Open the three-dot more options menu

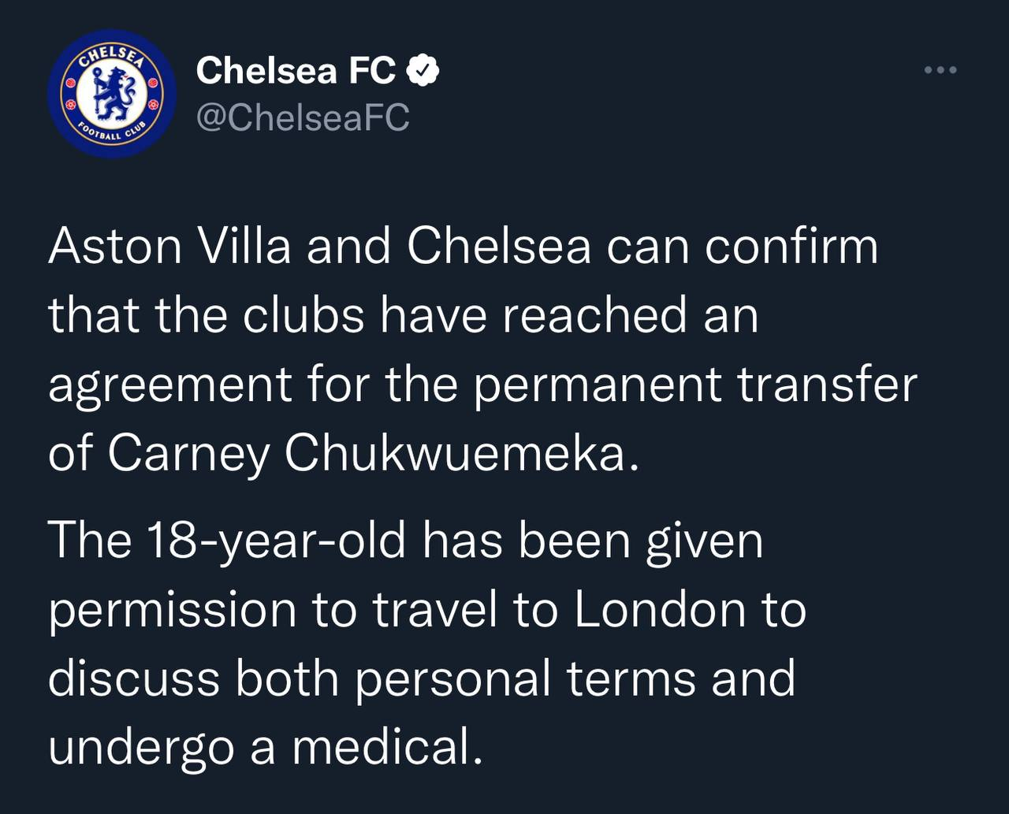pos(940,71)
